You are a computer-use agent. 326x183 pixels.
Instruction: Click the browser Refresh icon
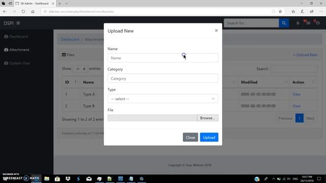point(23,12)
